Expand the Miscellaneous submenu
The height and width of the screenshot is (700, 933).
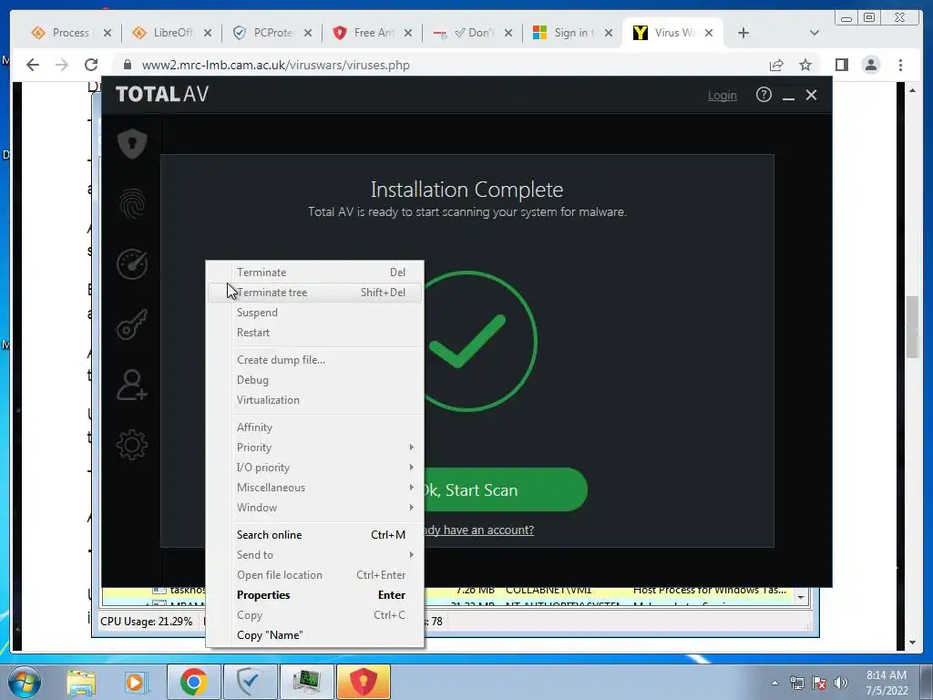pos(315,488)
